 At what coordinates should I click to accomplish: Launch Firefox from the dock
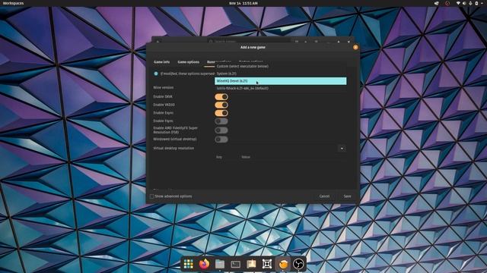tap(204, 264)
